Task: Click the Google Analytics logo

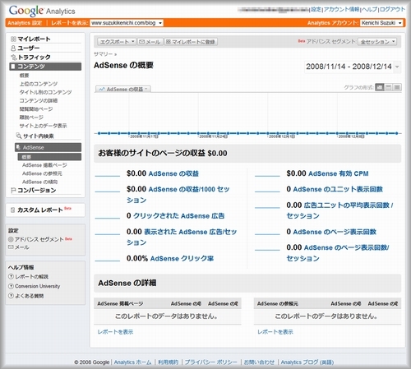Action: tap(42, 11)
